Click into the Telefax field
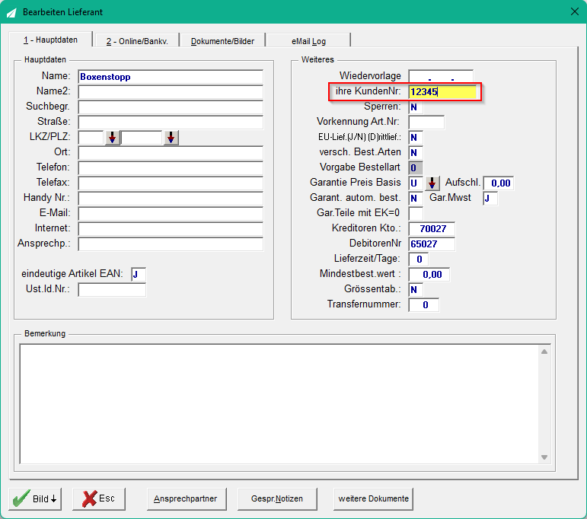This screenshot has width=587, height=519. click(171, 183)
